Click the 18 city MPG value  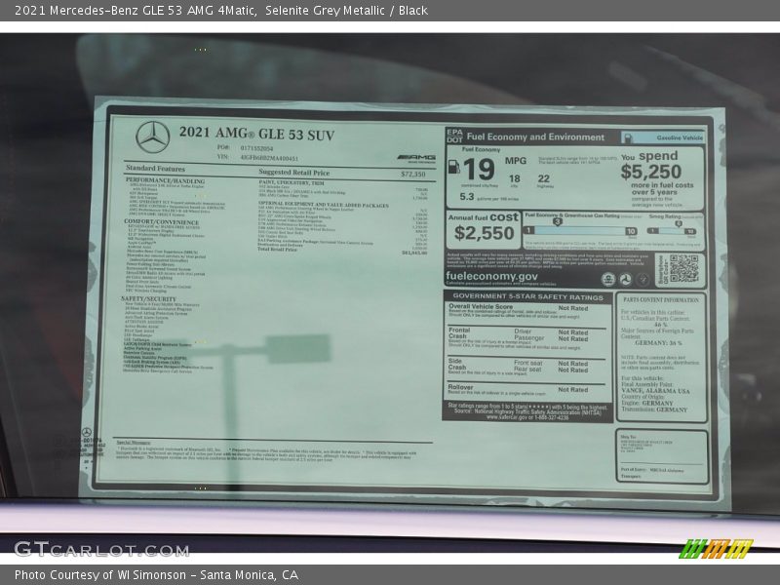point(515,178)
